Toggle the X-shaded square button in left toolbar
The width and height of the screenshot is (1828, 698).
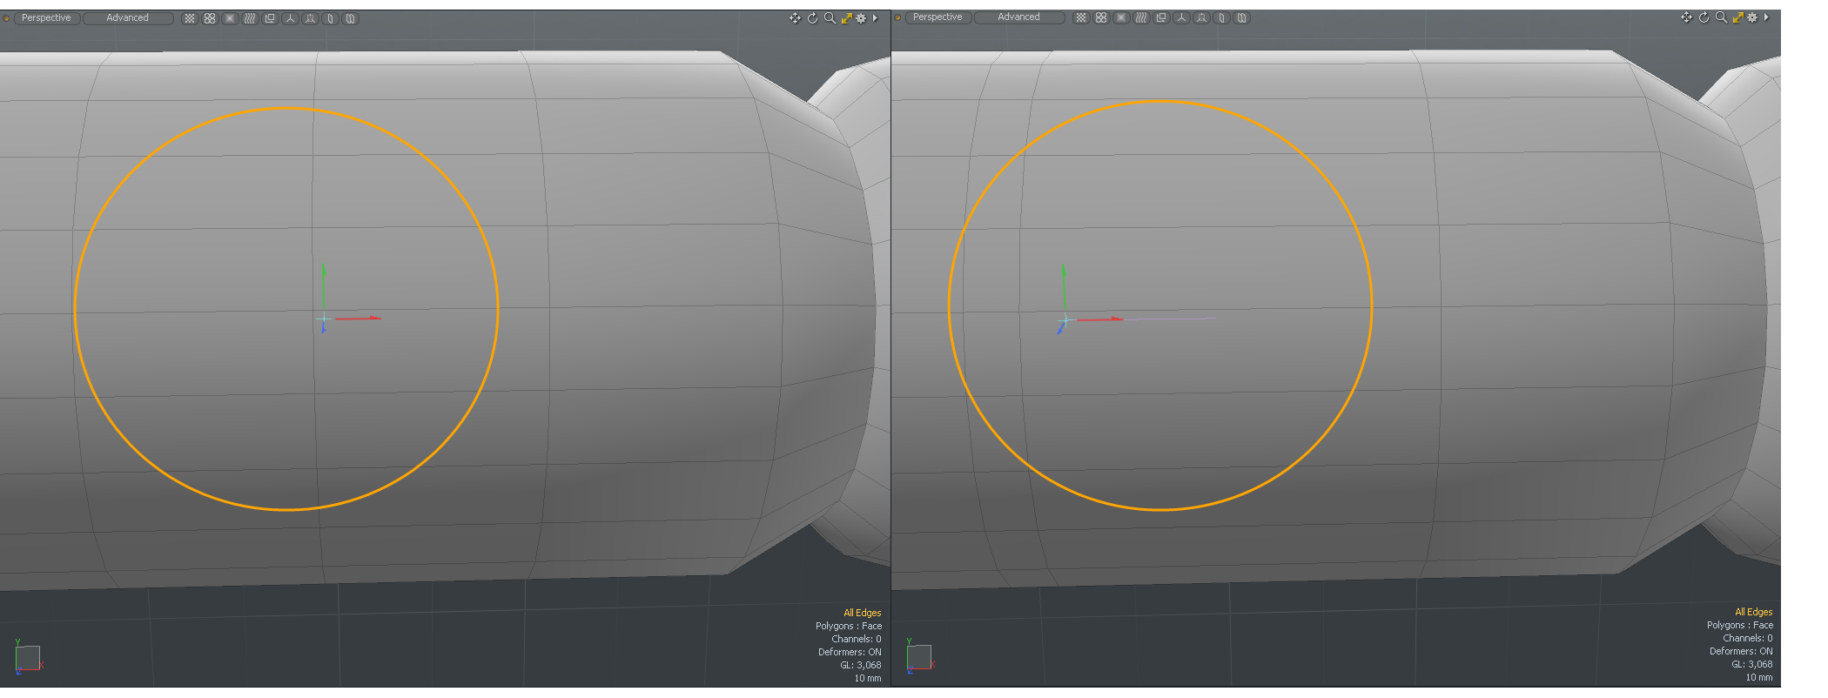pyautogui.click(x=230, y=18)
